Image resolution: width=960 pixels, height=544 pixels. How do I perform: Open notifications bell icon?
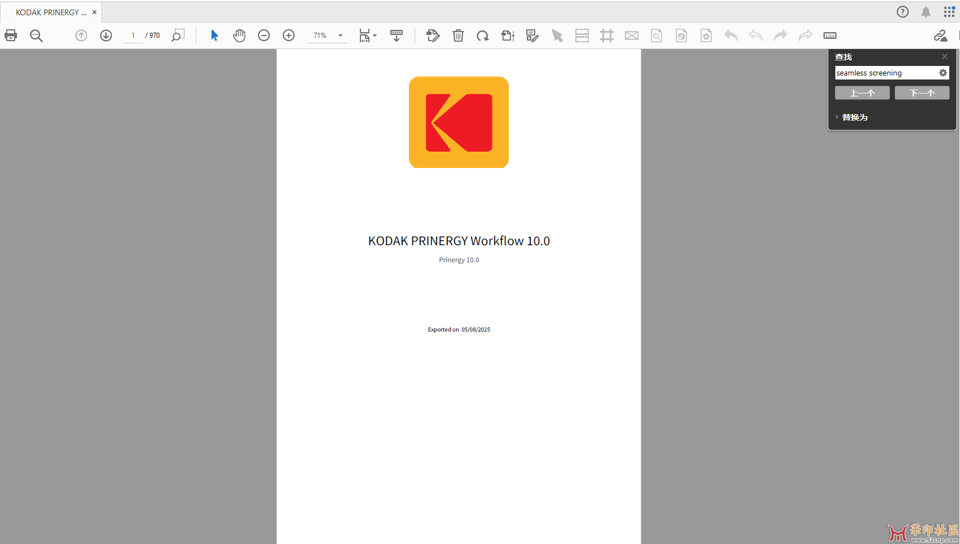click(x=926, y=12)
